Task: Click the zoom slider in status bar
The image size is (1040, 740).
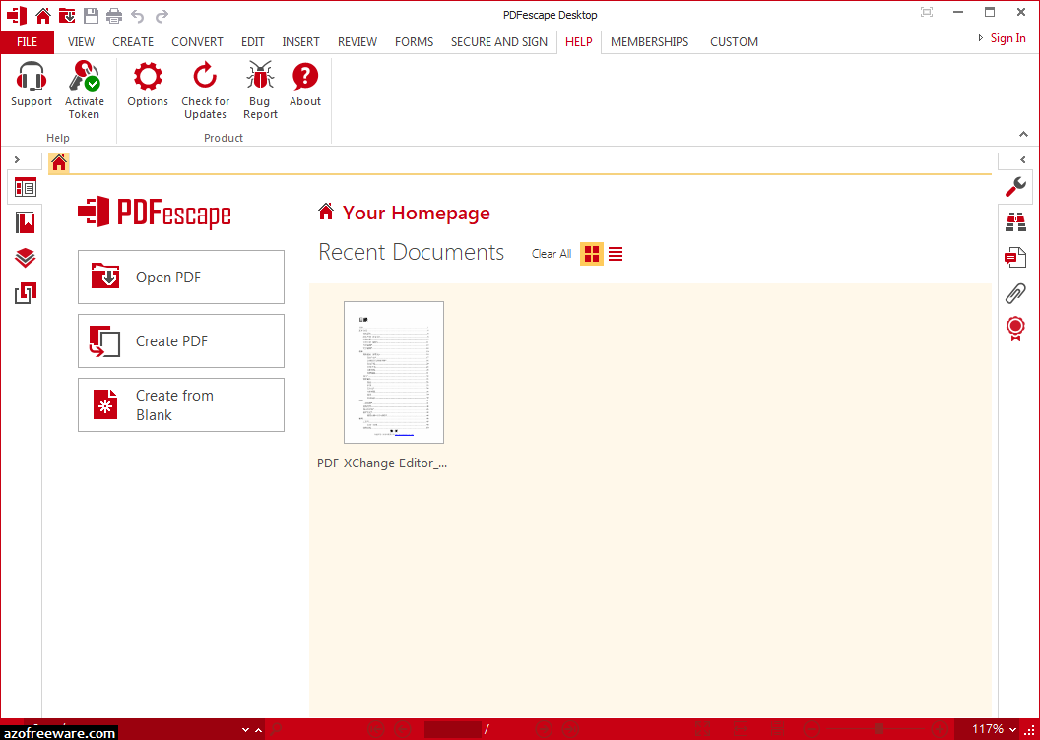Action: click(x=878, y=729)
